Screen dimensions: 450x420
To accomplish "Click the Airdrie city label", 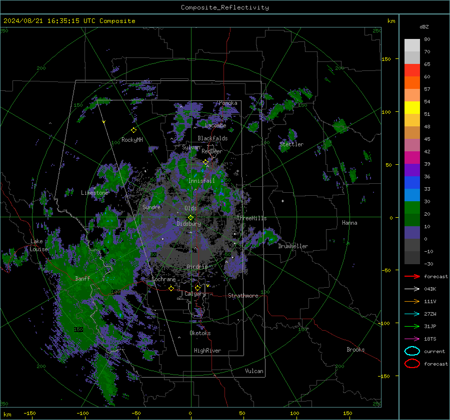I will 197,267.
